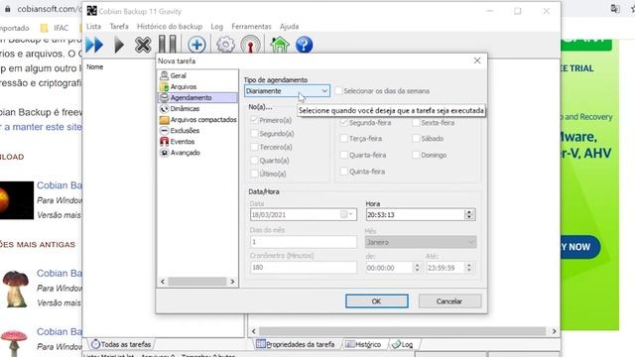Toggle the Último(a) checkbox

point(254,174)
